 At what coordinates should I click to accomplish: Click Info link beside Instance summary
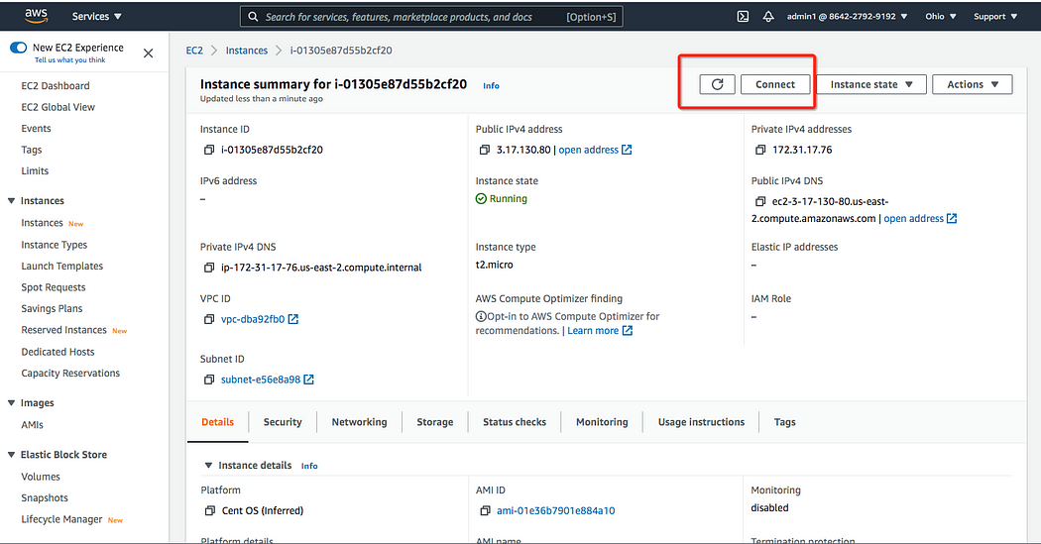[x=491, y=85]
